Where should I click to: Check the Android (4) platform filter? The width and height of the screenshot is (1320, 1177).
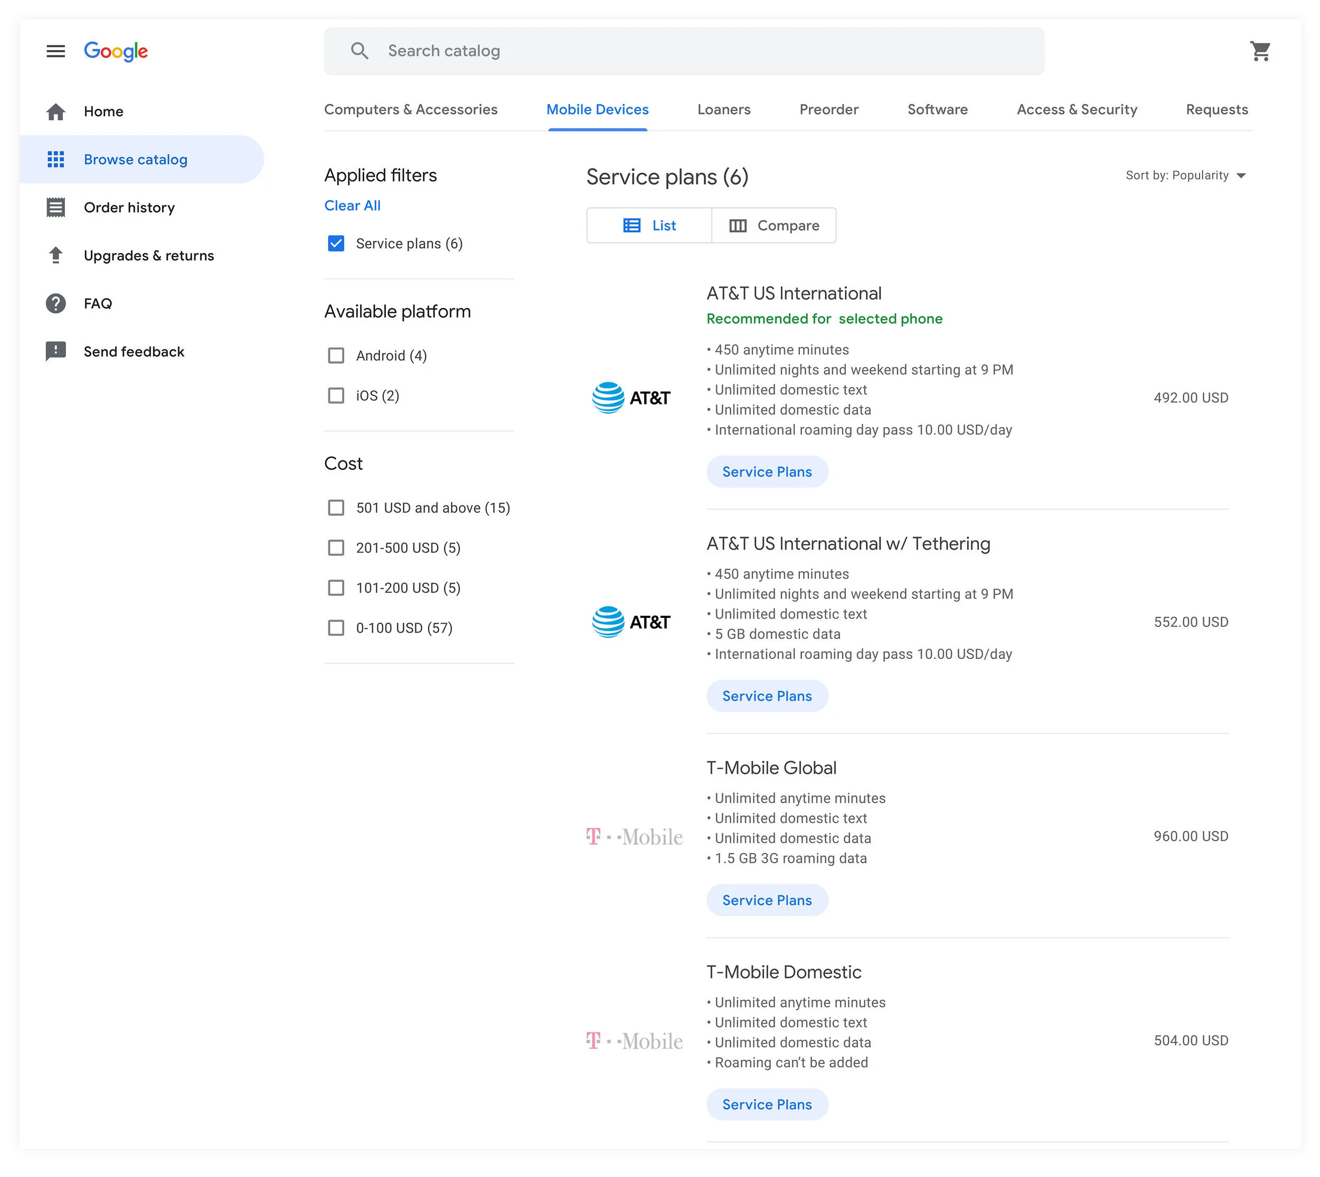click(x=336, y=356)
